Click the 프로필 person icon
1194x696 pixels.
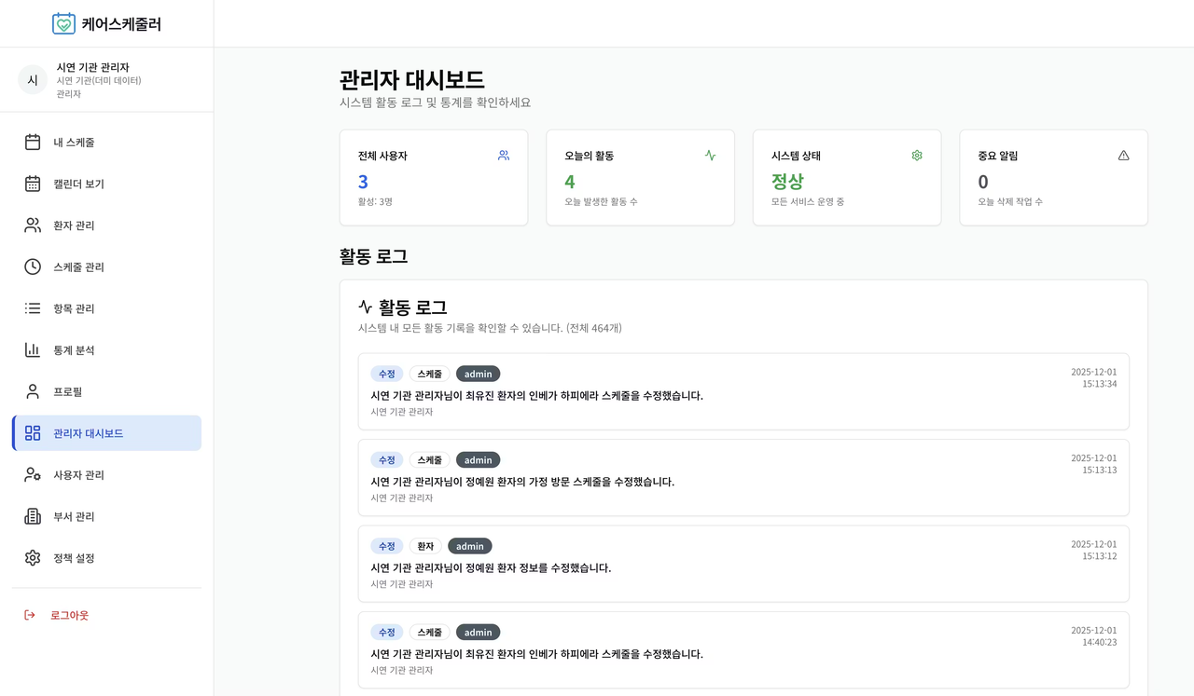(32, 391)
